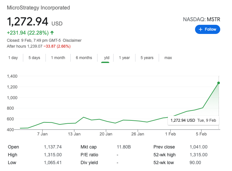The image size is (232, 171).
Task: Switch to the 6 months tab
Action: (x=84, y=58)
